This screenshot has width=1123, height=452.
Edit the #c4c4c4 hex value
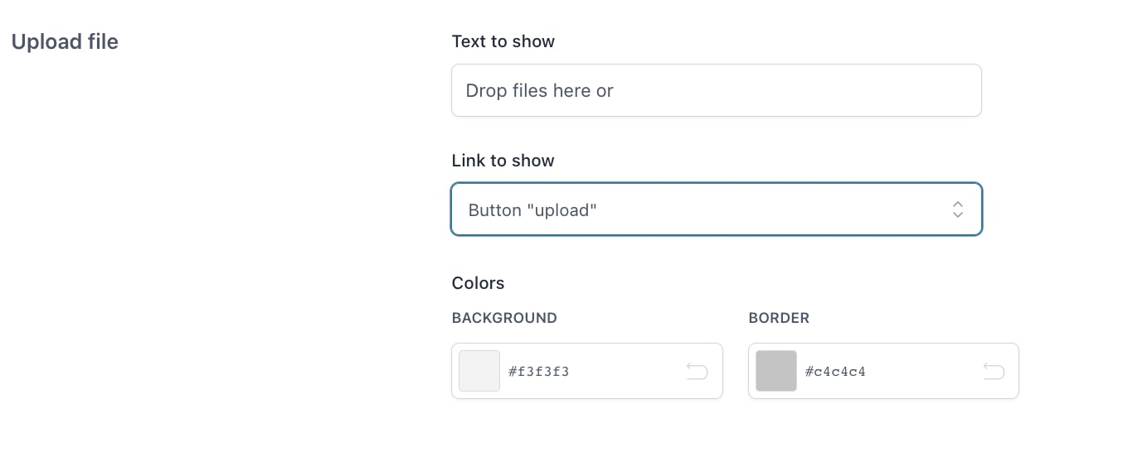[x=835, y=372]
